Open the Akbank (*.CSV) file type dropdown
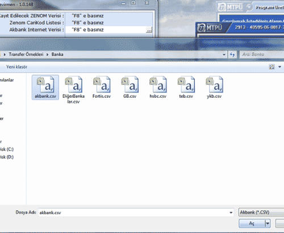Viewport: 284px width, 233px height. click(261, 213)
